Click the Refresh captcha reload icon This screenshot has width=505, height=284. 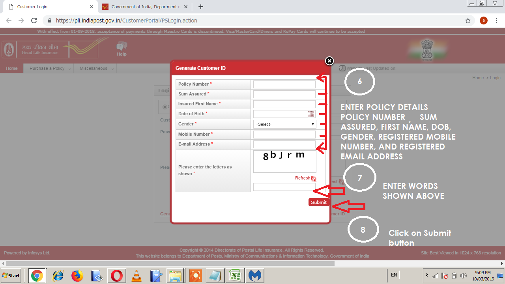click(314, 178)
